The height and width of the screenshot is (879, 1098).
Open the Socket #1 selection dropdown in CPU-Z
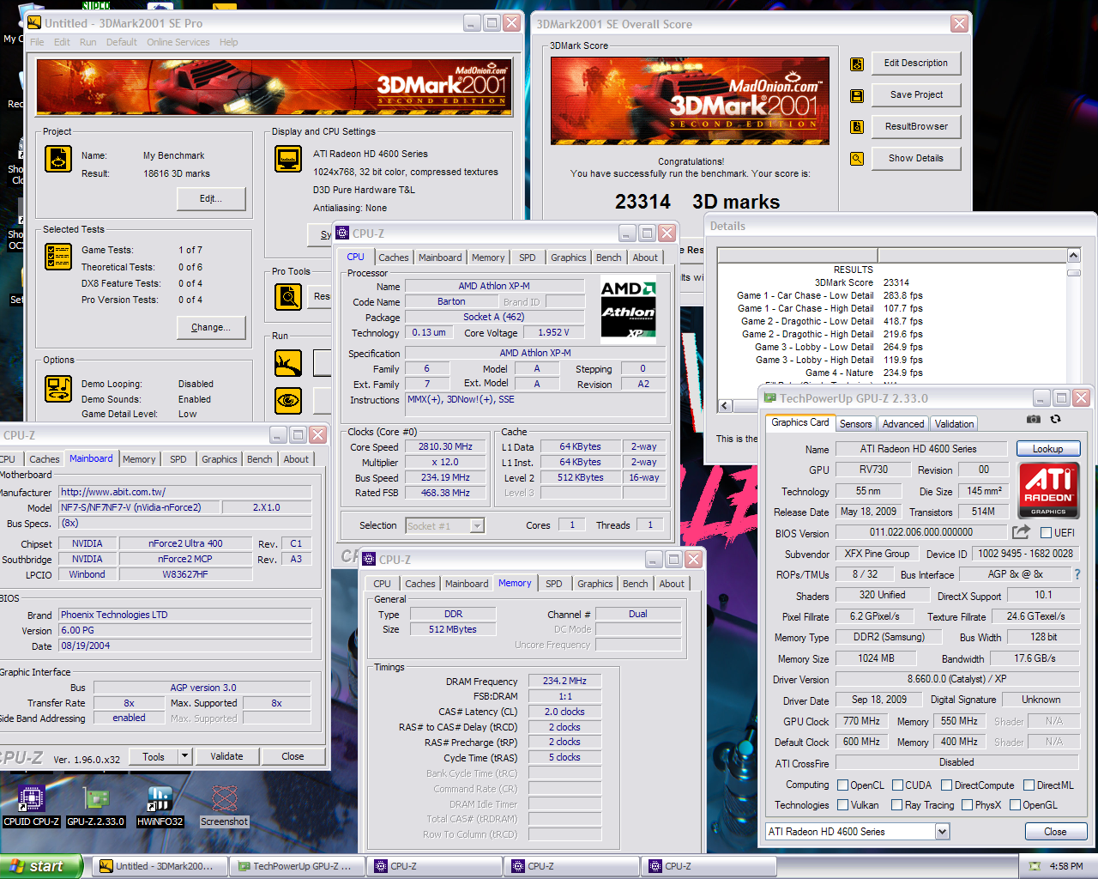477,525
